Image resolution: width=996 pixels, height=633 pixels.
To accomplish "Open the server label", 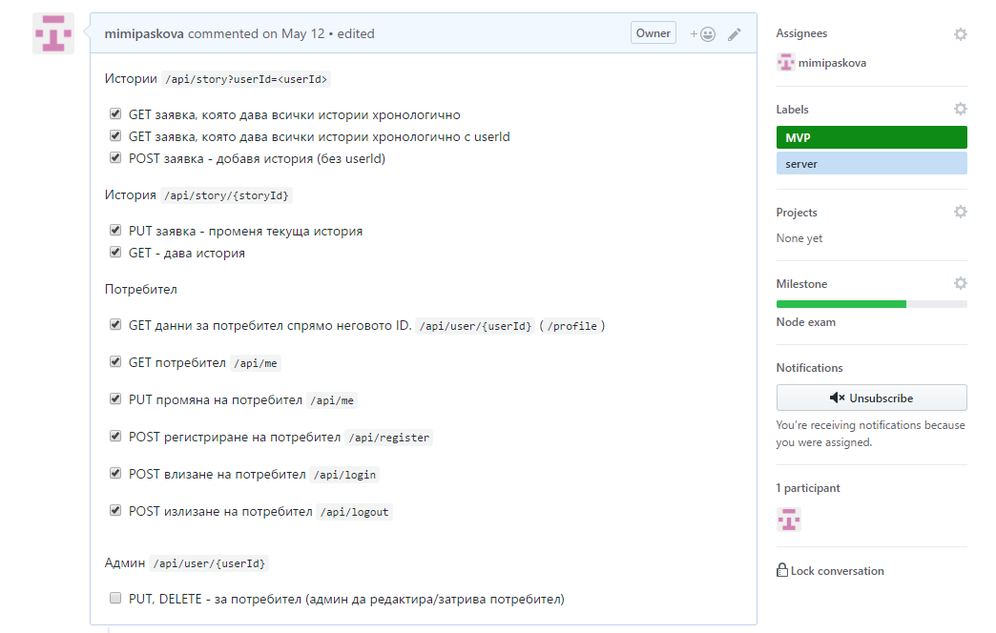I will click(x=871, y=164).
